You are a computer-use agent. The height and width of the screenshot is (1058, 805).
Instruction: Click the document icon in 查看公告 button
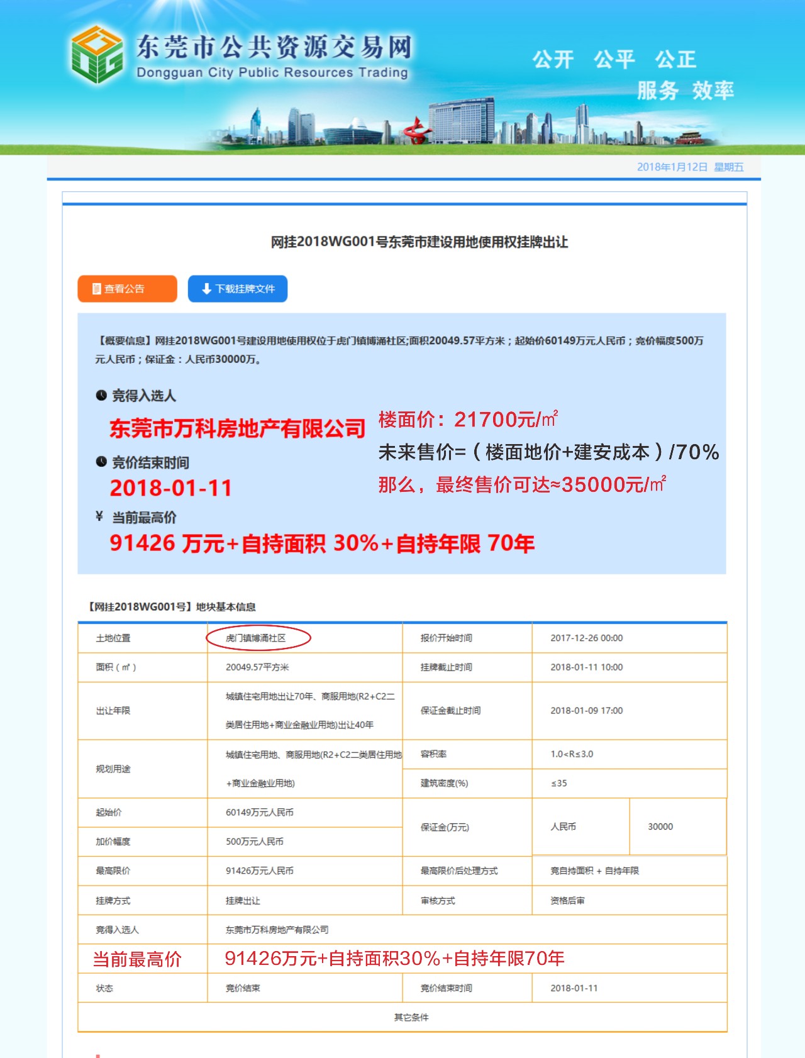coord(96,289)
